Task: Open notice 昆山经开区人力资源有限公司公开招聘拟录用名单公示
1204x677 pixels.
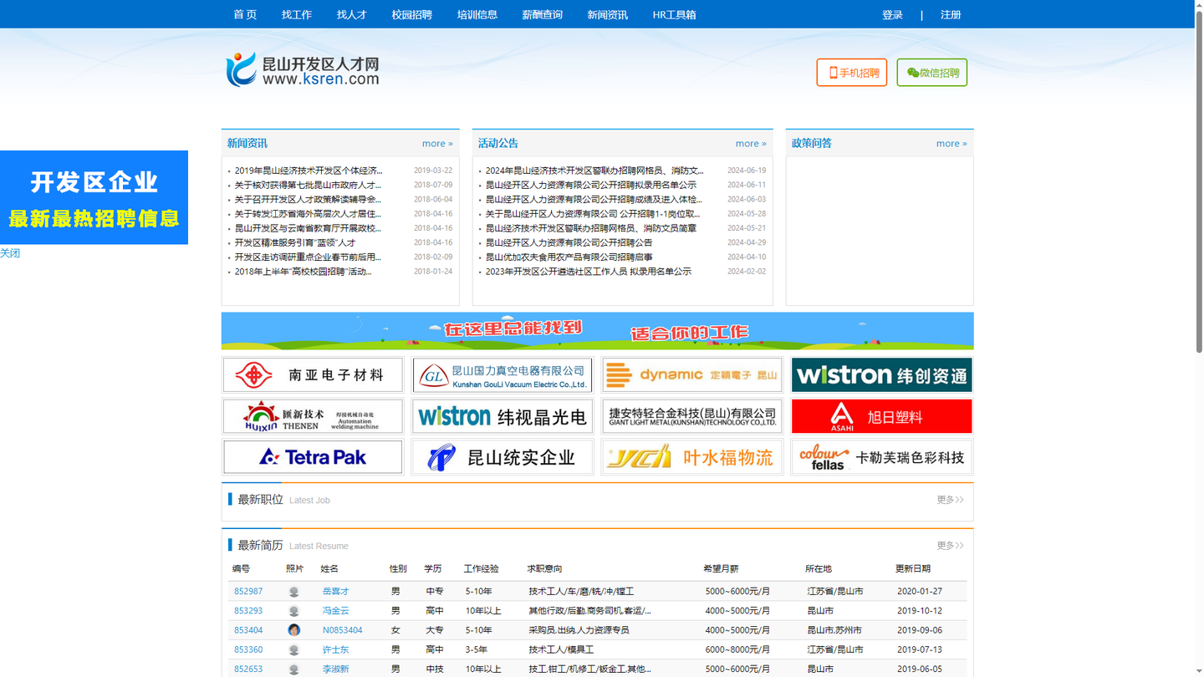Action: [590, 185]
